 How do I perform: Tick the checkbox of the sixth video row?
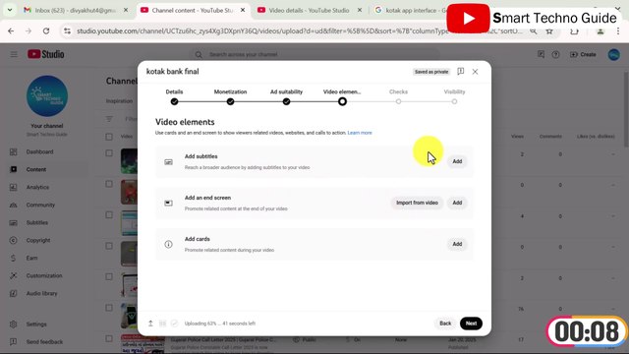[109, 308]
